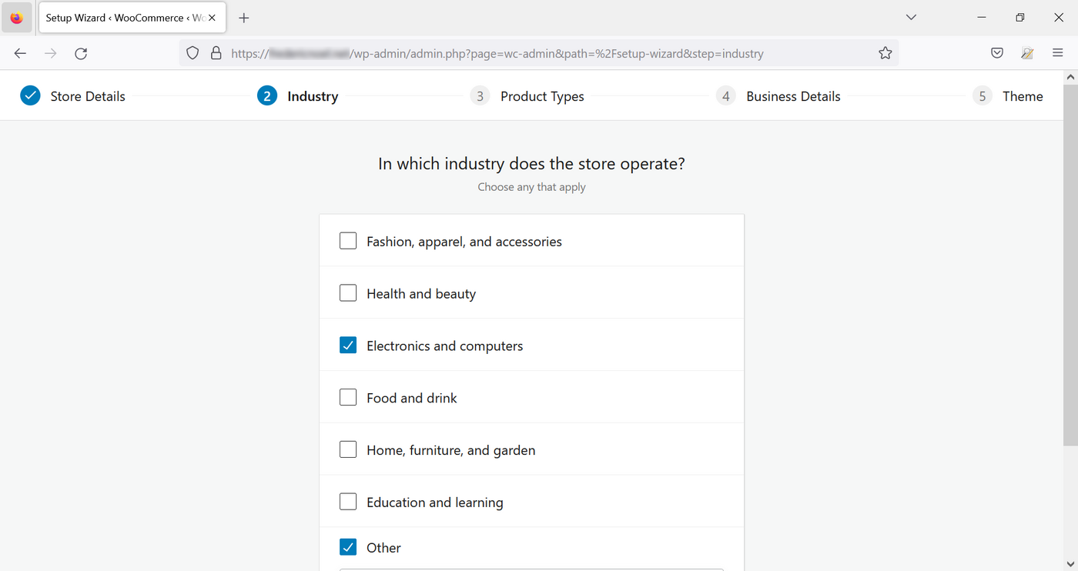Click the Industry step label
1078x571 pixels.
(312, 95)
